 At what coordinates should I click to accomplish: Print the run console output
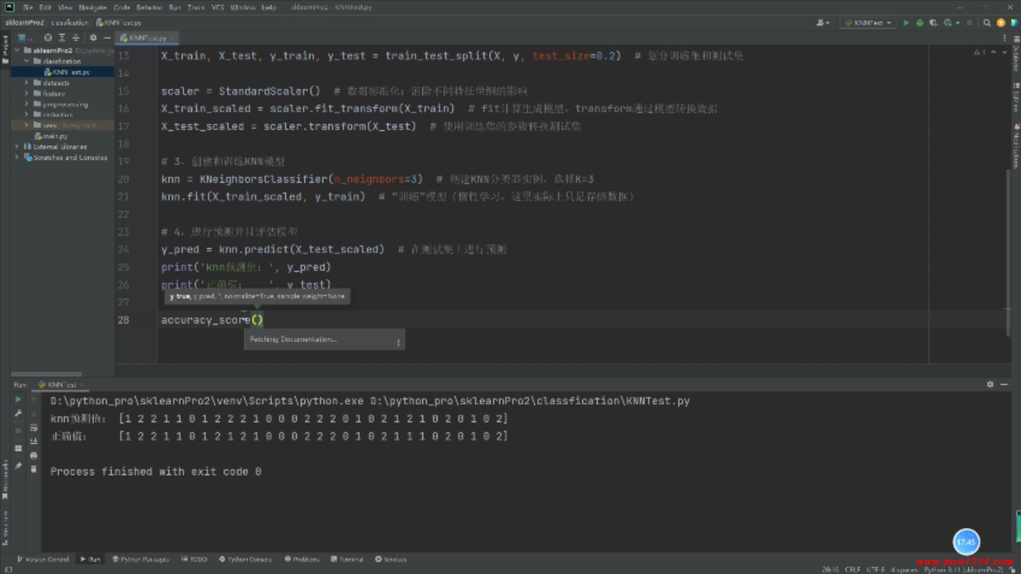34,455
